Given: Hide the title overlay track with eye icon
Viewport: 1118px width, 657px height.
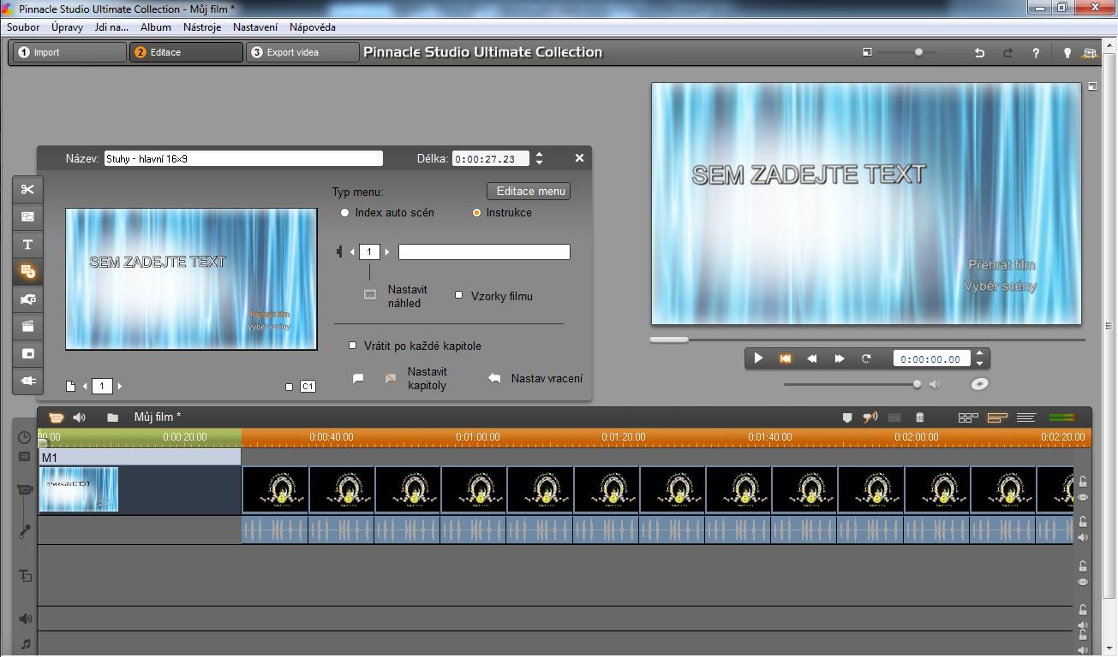Looking at the screenshot, I should [x=1083, y=582].
